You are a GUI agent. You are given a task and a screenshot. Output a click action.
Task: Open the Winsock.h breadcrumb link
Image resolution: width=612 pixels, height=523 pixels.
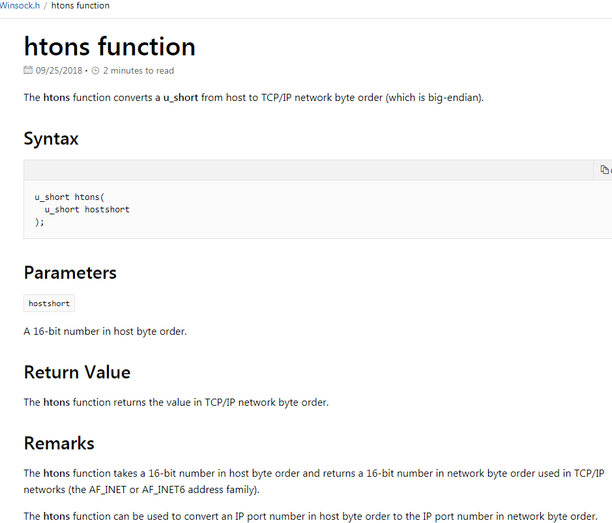point(20,6)
